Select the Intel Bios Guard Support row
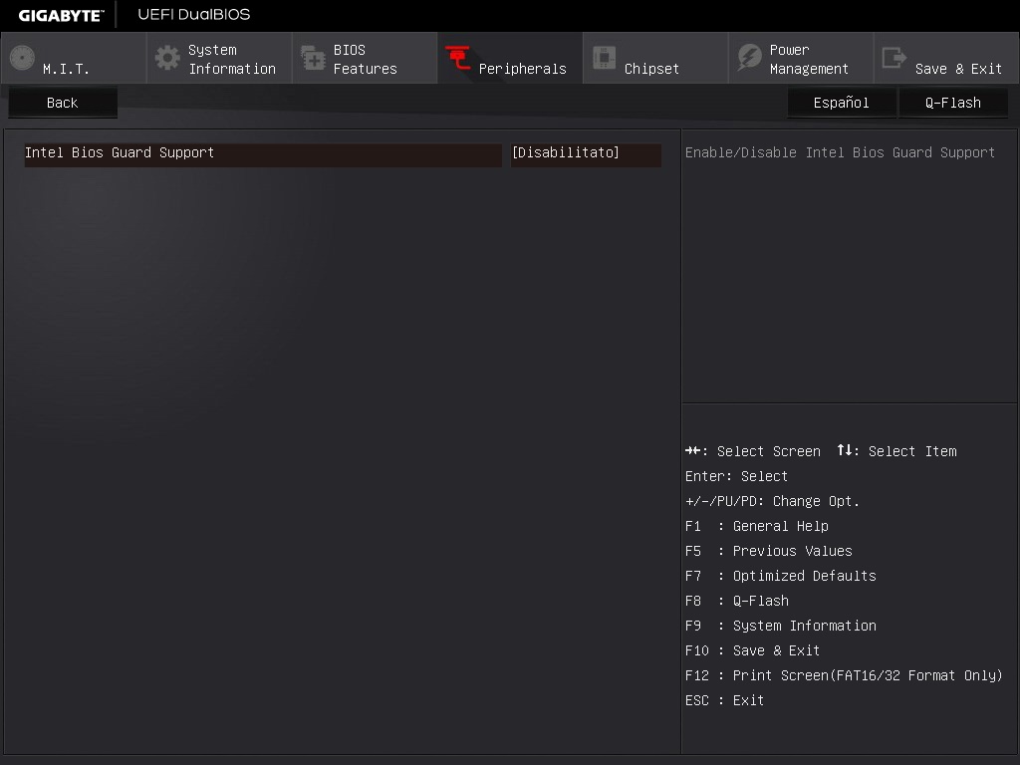 coord(263,153)
